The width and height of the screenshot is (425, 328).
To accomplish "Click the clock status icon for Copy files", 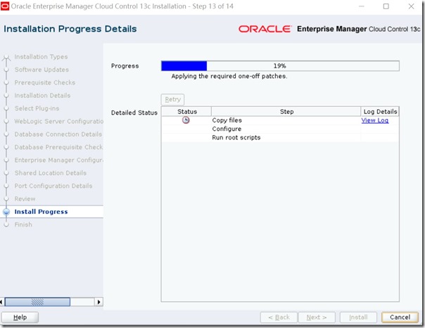I will 186,120.
